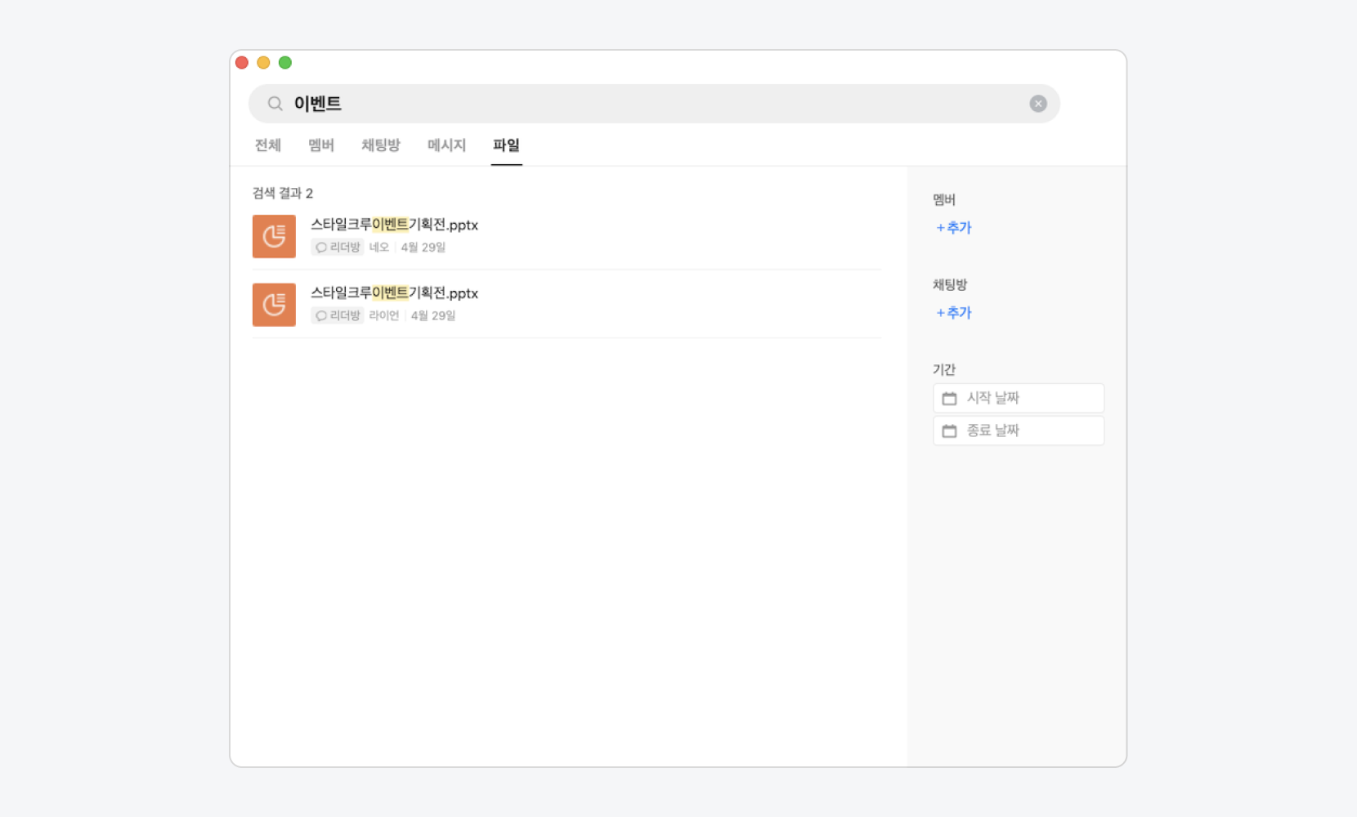Add a chat room filter via +추가

pyautogui.click(x=954, y=313)
